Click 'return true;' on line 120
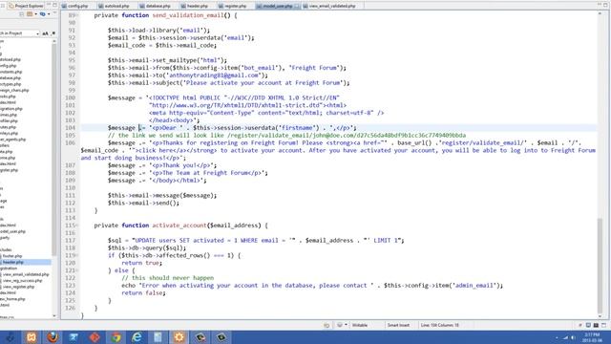 pyautogui.click(x=141, y=263)
